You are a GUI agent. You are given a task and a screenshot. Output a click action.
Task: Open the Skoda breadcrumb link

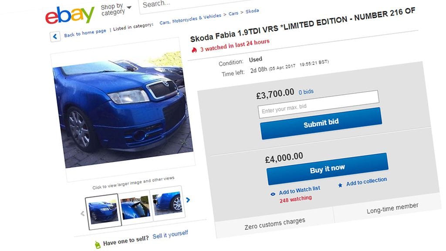click(253, 11)
